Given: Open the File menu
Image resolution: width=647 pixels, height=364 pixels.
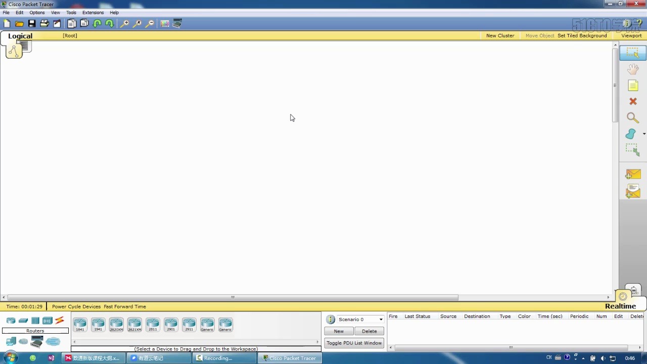Looking at the screenshot, I should (6, 13).
